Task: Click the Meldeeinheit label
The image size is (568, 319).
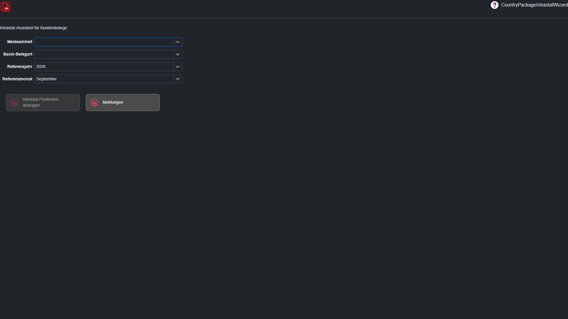Action: point(20,42)
